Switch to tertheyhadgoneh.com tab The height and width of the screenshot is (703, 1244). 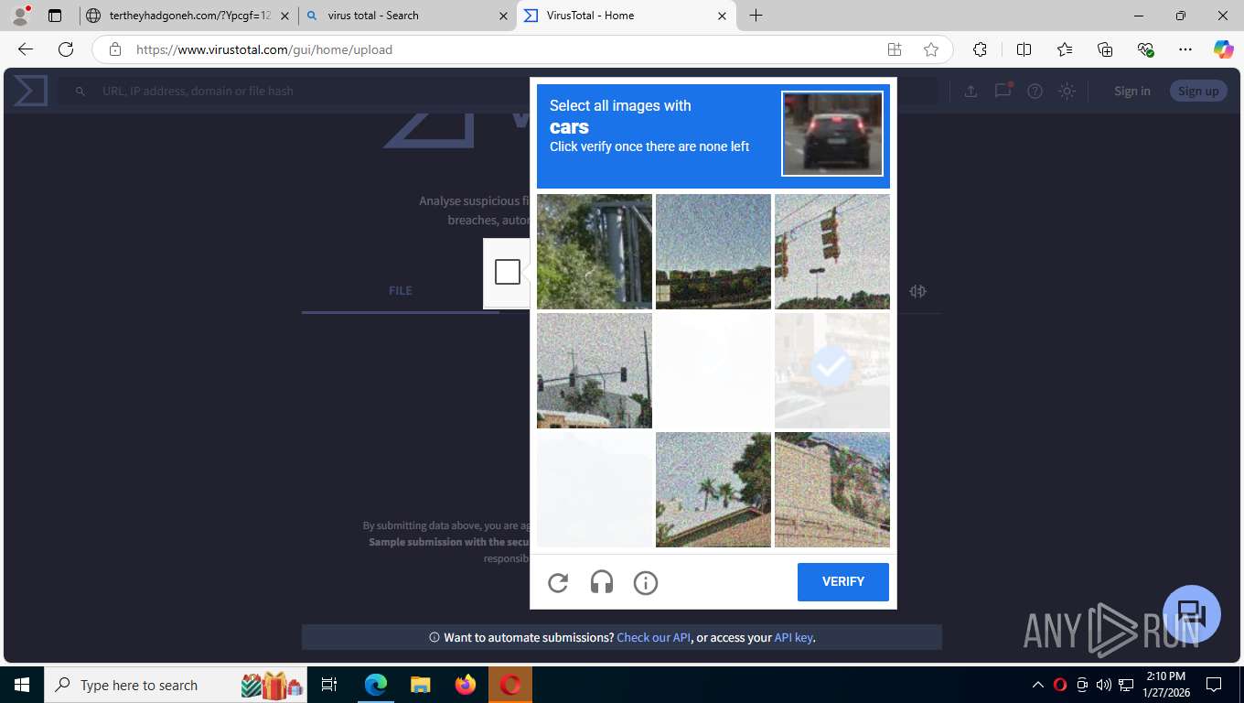[188, 16]
